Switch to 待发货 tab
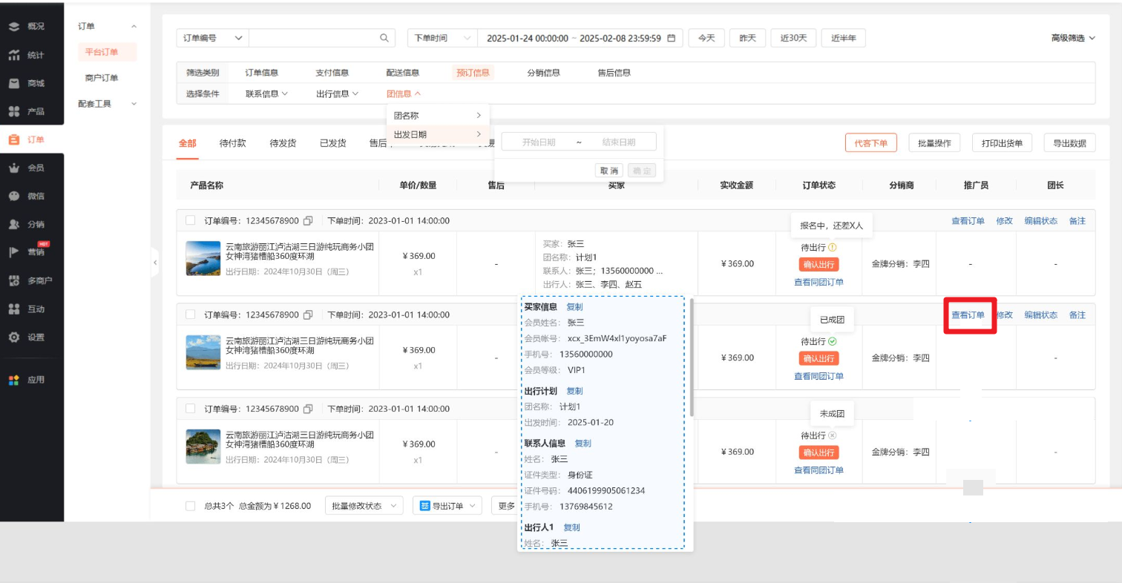This screenshot has height=583, width=1122. (283, 143)
